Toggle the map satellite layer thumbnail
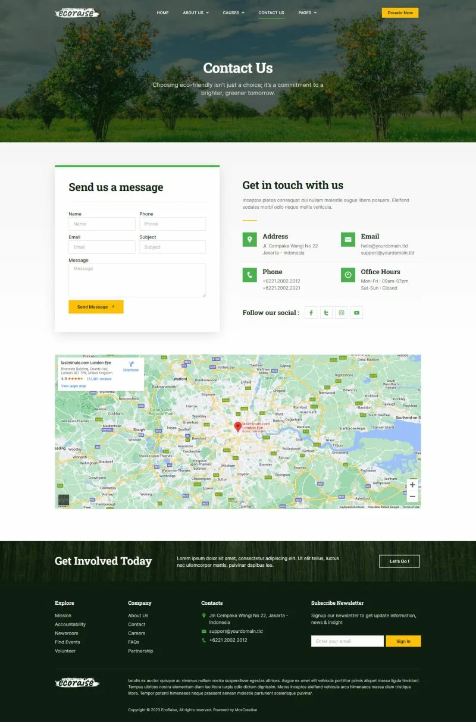Image resolution: width=476 pixels, height=722 pixels. [64, 500]
